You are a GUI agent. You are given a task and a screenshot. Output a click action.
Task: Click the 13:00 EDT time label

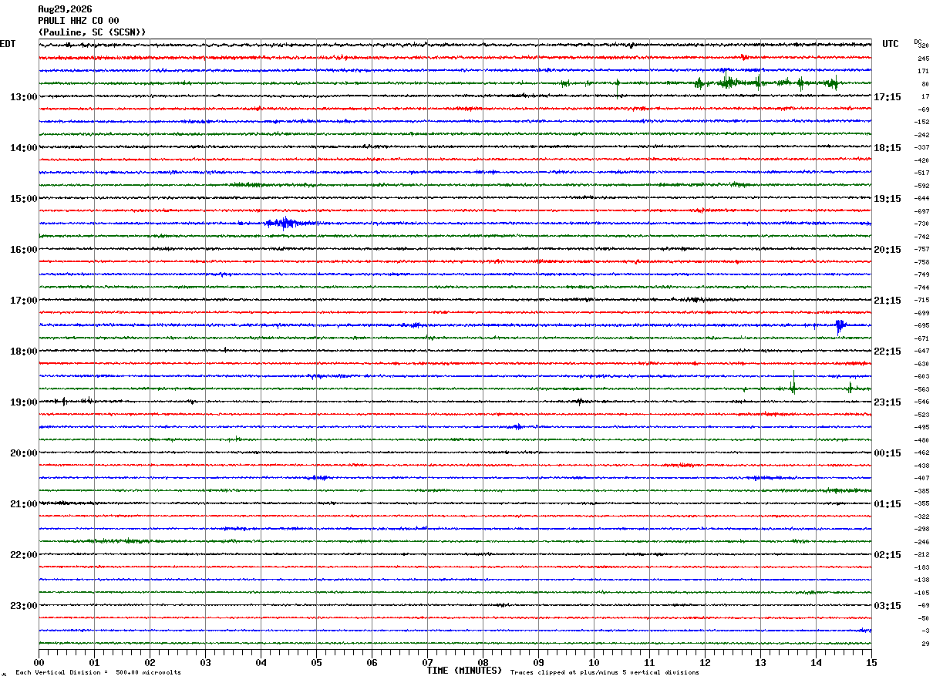point(23,96)
